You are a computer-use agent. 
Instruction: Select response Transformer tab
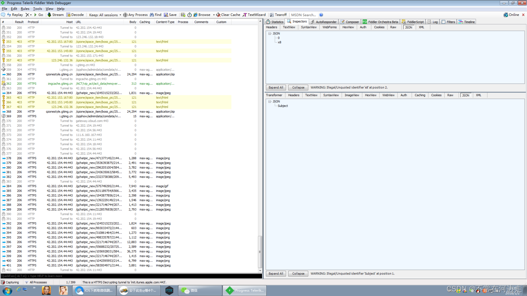coord(274,95)
